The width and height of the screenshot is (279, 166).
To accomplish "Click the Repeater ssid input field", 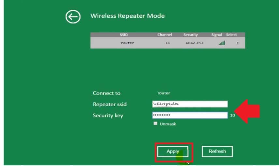I will (190, 104).
